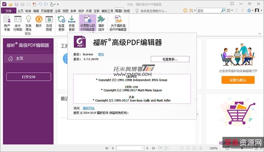The height and width of the screenshot is (152, 264).
Task: Click the orange heart favorites icon
Action: tap(185, 11)
